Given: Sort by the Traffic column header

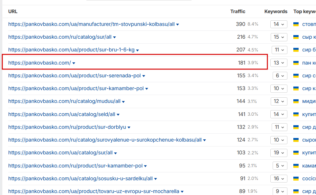Looking at the screenshot, I should [x=238, y=11].
